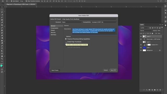Click the Cancel button
The width and height of the screenshot is (167, 94).
point(106,70)
